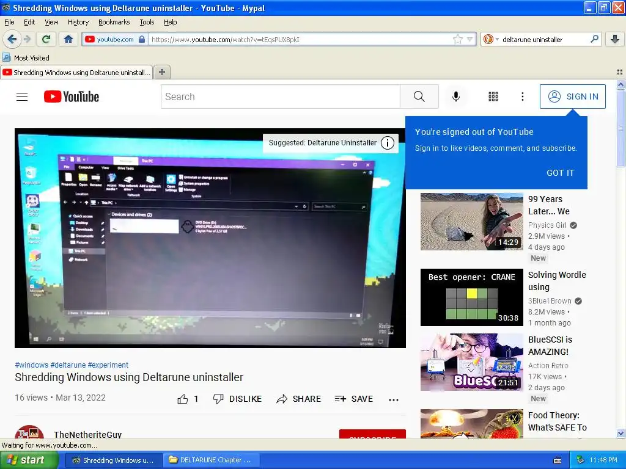
Task: Click SAVE to add to playlist
Action: (x=354, y=399)
